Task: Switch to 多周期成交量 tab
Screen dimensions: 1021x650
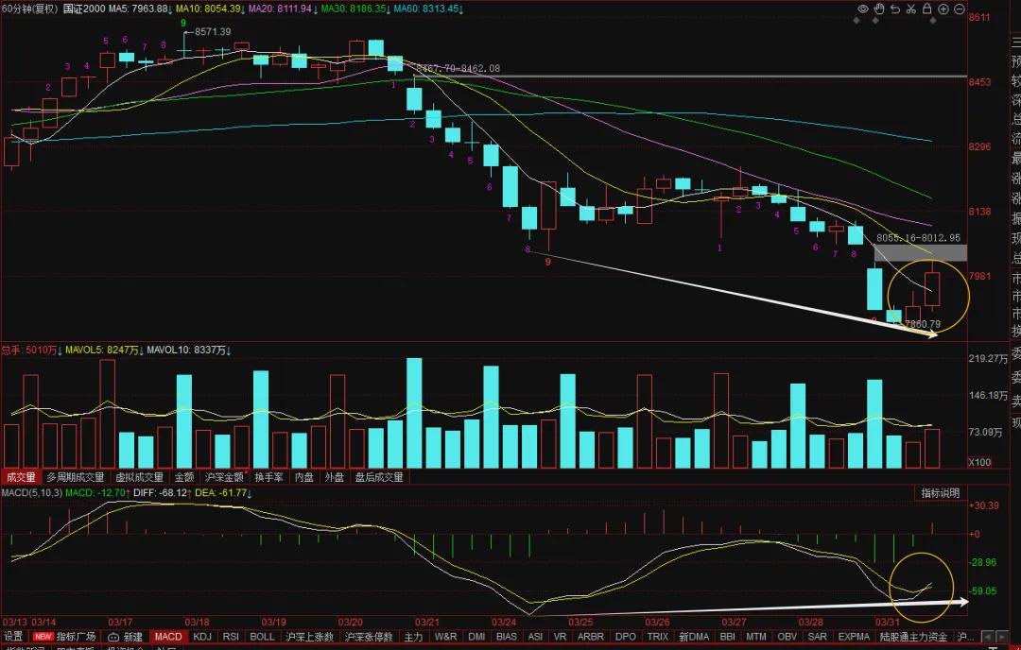Action: point(75,477)
